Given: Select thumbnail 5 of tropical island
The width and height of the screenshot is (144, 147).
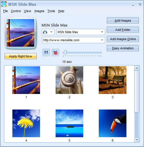Looking at the screenshot, I should tap(69, 123).
